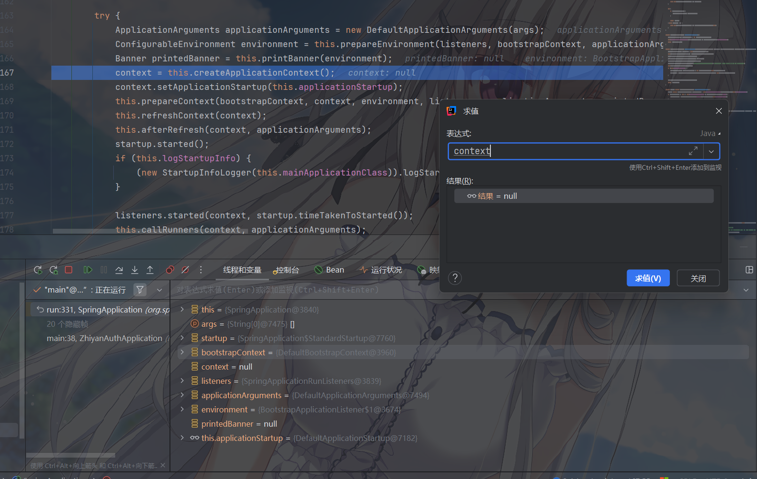This screenshot has height=479, width=757.
Task: Open more debug actions (three dots)
Action: 201,270
